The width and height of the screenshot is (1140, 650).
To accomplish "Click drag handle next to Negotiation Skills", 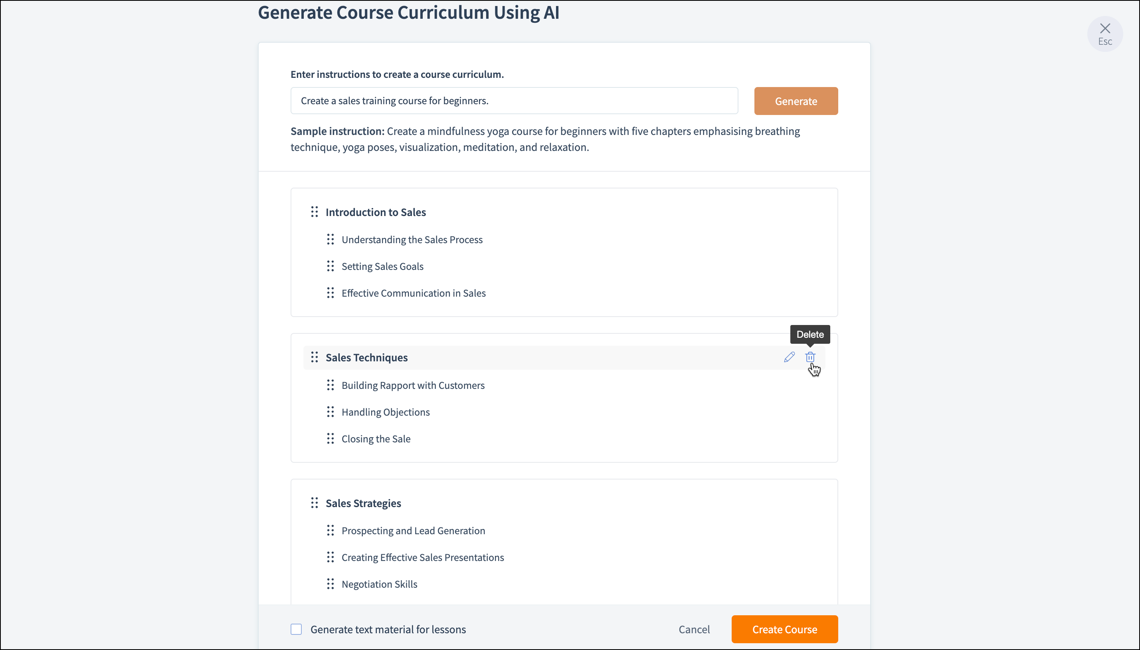I will pyautogui.click(x=330, y=585).
